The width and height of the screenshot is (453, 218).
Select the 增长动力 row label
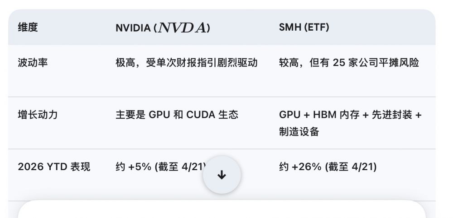click(x=38, y=115)
